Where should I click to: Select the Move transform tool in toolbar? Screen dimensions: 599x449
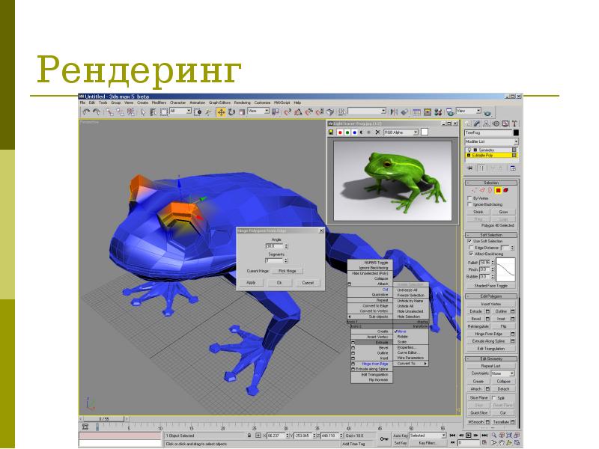tap(221, 112)
